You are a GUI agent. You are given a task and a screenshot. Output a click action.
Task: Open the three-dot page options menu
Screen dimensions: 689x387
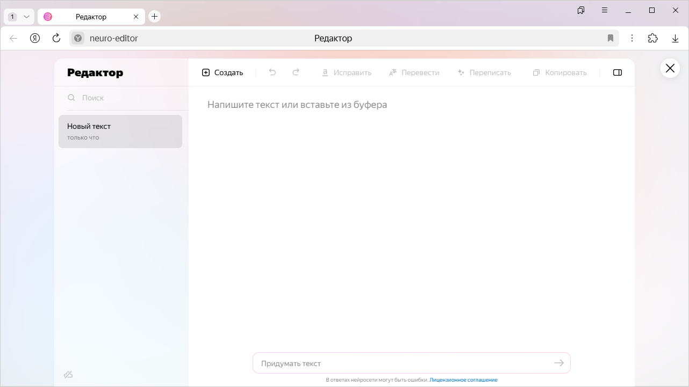click(632, 38)
